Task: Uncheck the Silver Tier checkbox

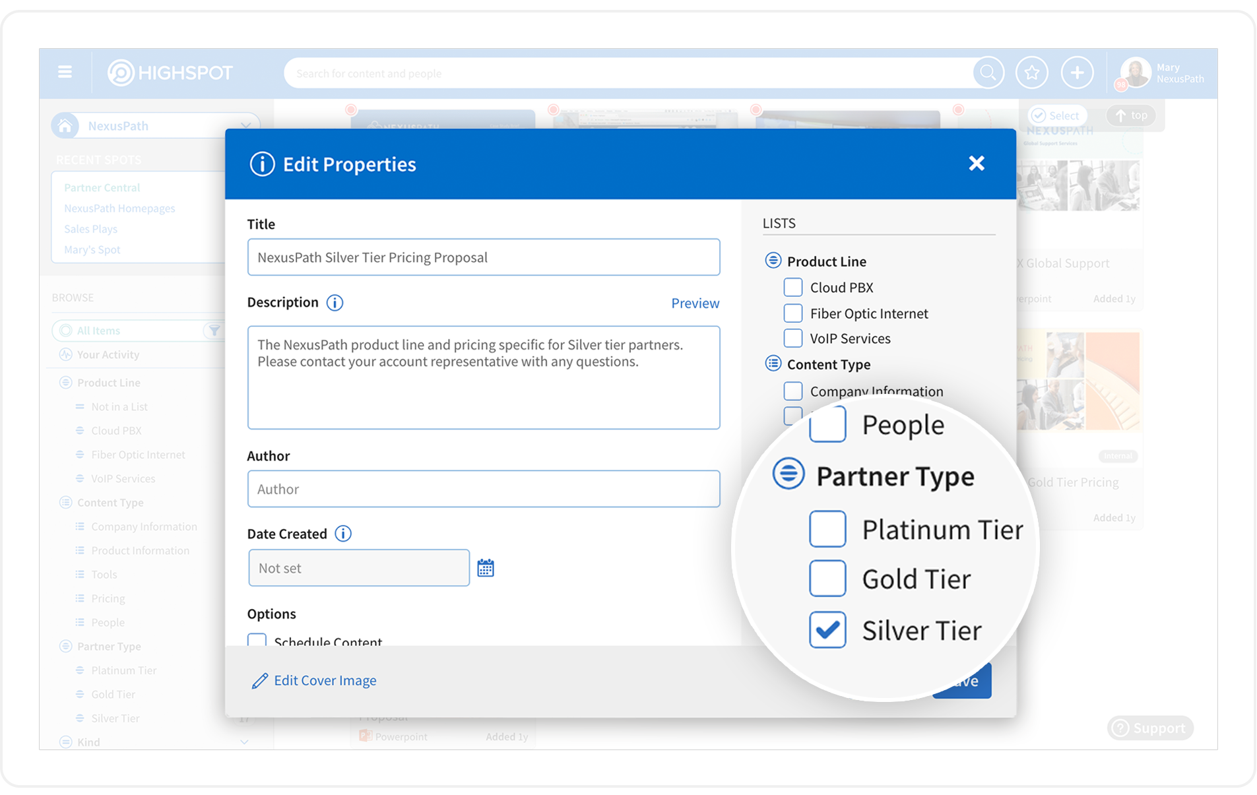Action: [x=827, y=630]
